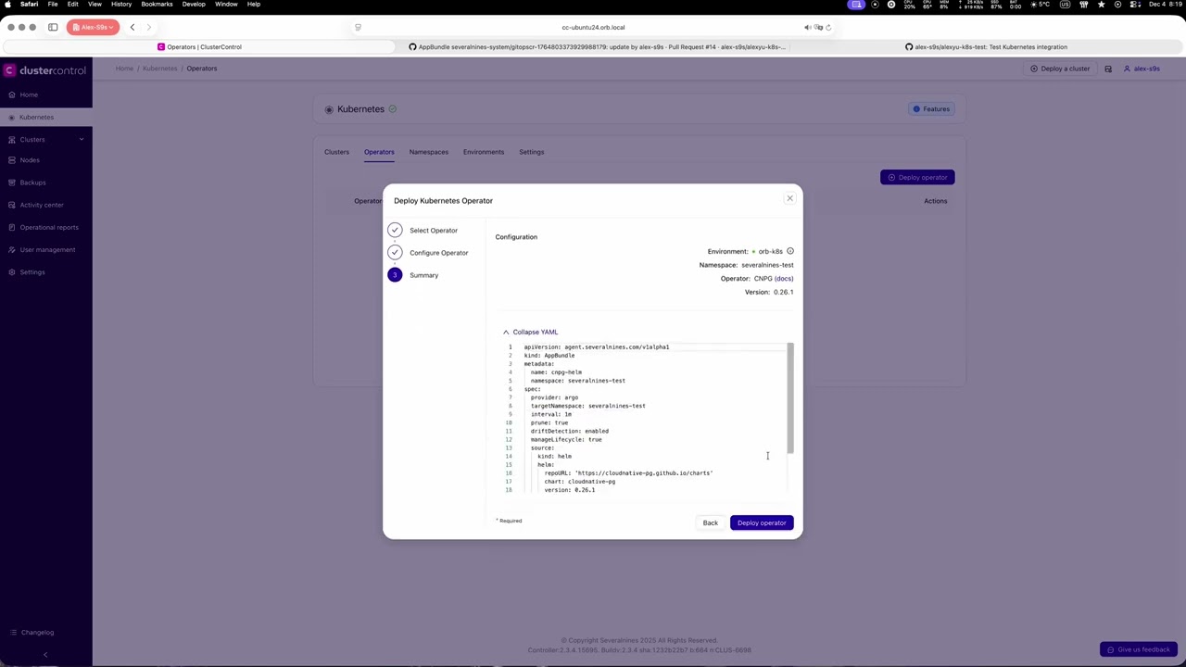The height and width of the screenshot is (667, 1186).
Task: Toggle the Safari sidebar button
Action: [x=53, y=27]
